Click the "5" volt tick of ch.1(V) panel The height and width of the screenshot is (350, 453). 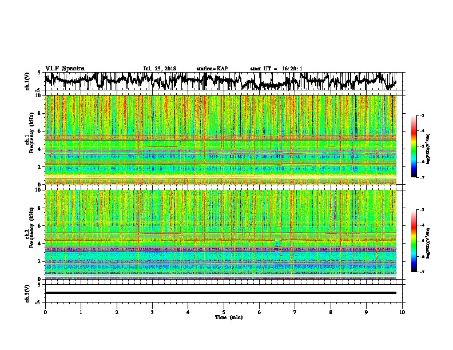click(x=39, y=73)
